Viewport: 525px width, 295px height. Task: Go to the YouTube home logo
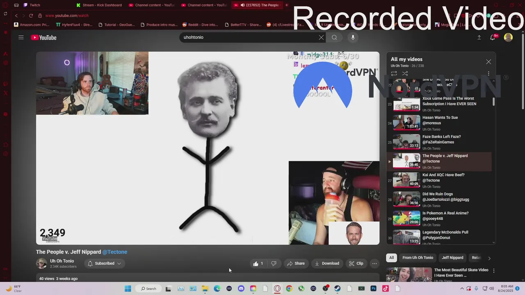43,37
